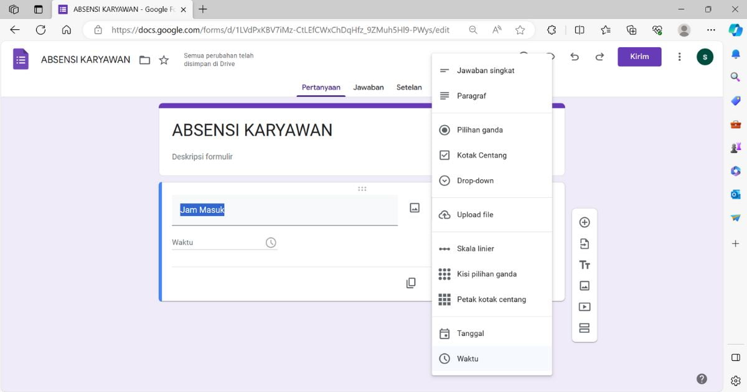Add a new question

585,222
